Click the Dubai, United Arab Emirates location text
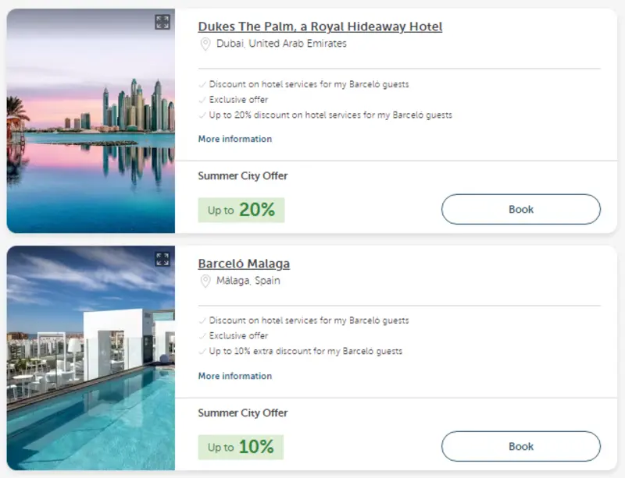Viewport: 625px width, 478px height. pos(281,44)
